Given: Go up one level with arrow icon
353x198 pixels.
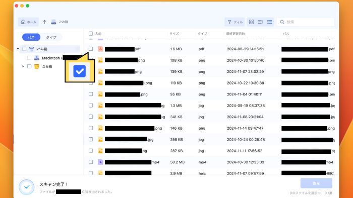Looking at the screenshot, I should pos(44,22).
